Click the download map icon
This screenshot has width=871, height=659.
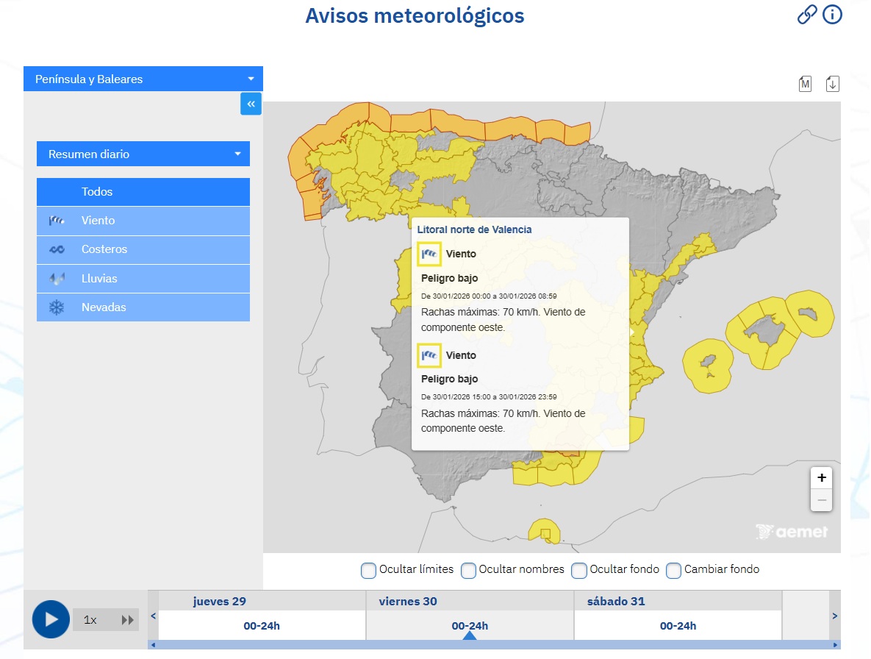(x=832, y=83)
